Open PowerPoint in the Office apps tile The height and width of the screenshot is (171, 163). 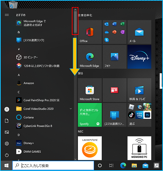[x=115, y=32]
